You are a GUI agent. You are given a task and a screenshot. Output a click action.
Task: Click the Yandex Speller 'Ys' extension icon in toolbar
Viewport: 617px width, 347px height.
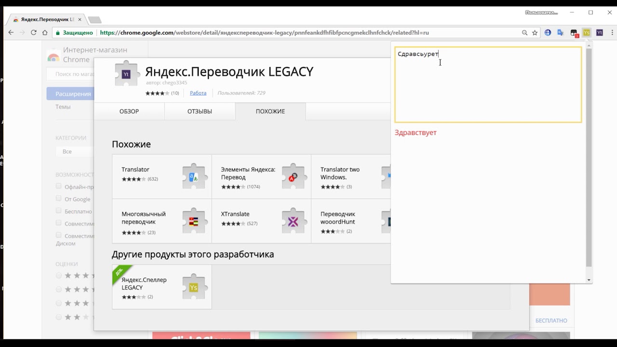click(586, 33)
